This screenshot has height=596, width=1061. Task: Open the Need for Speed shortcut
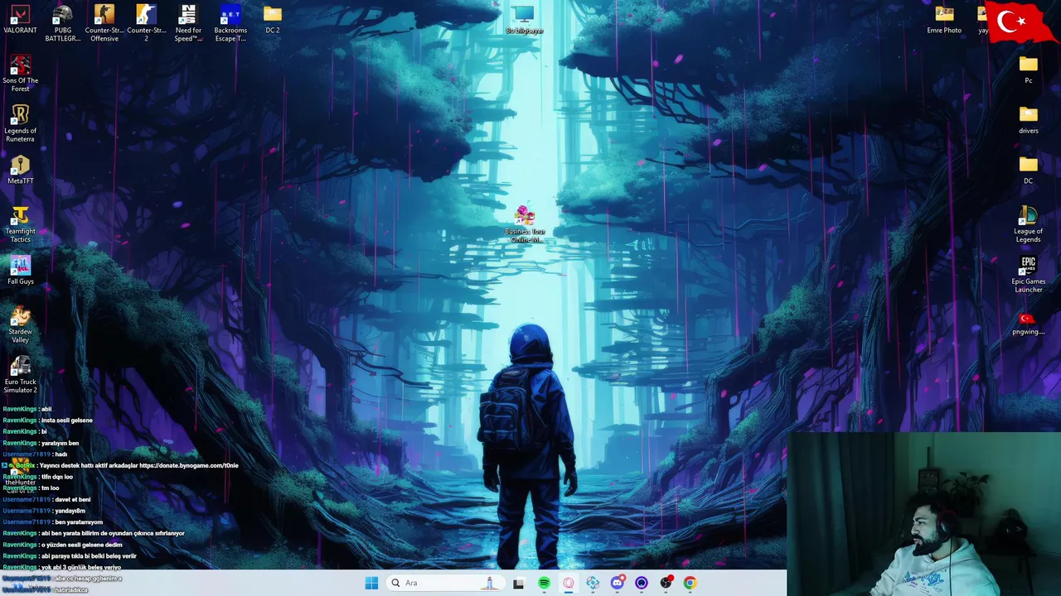coord(188,23)
